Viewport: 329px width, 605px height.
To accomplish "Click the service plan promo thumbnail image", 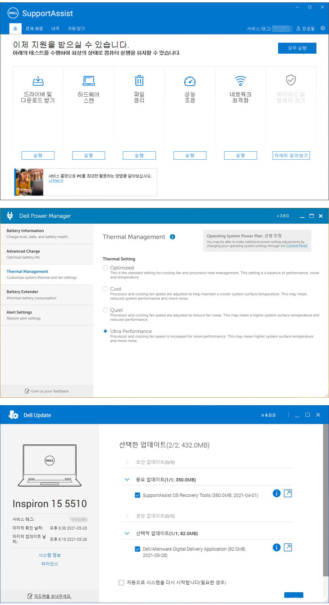I will [29, 182].
